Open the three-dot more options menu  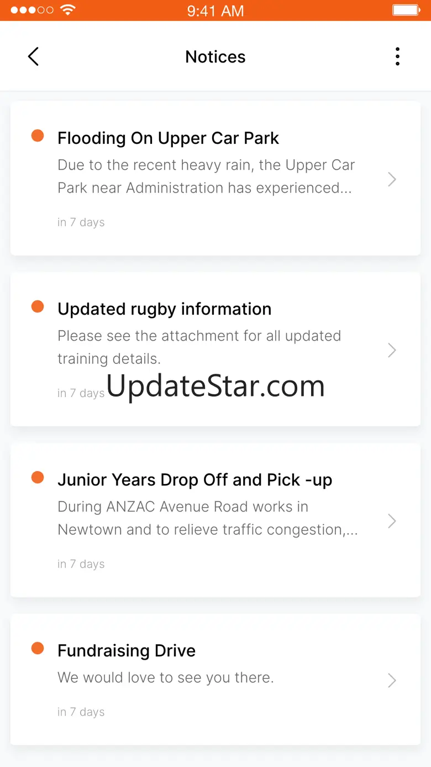(397, 56)
